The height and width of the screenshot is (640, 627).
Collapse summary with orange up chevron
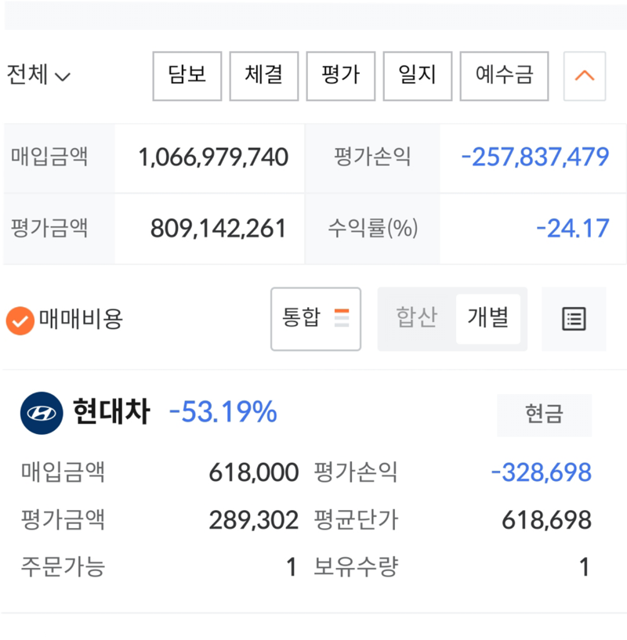click(585, 76)
